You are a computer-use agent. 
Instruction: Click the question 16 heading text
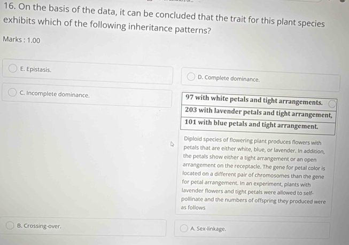(164, 20)
